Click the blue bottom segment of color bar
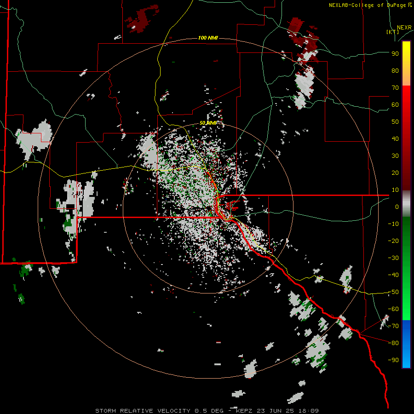 [x=406, y=344]
